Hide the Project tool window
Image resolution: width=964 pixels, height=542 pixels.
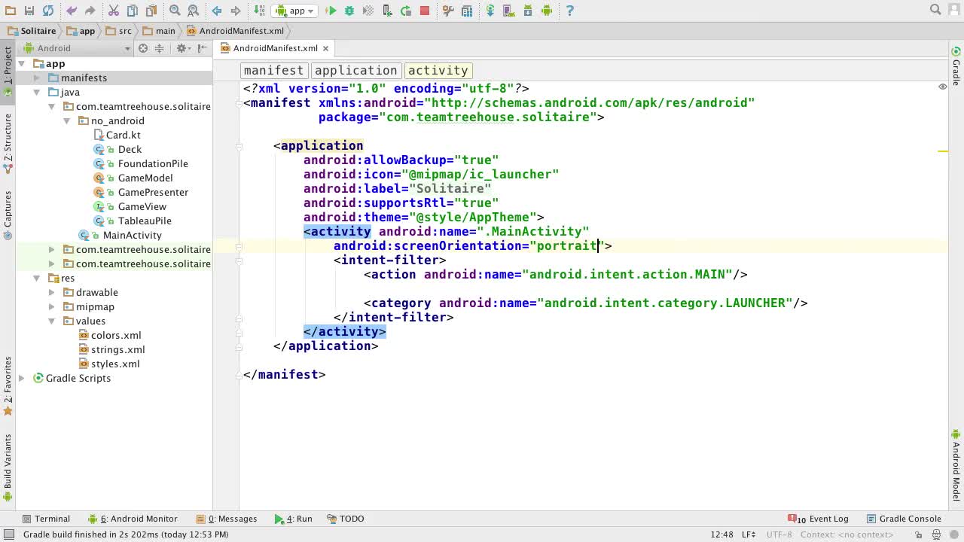click(202, 48)
